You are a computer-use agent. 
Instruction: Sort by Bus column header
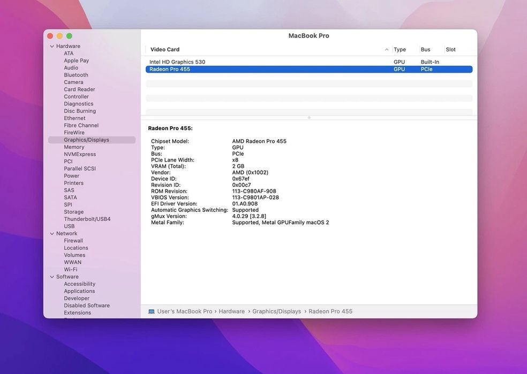click(x=425, y=50)
